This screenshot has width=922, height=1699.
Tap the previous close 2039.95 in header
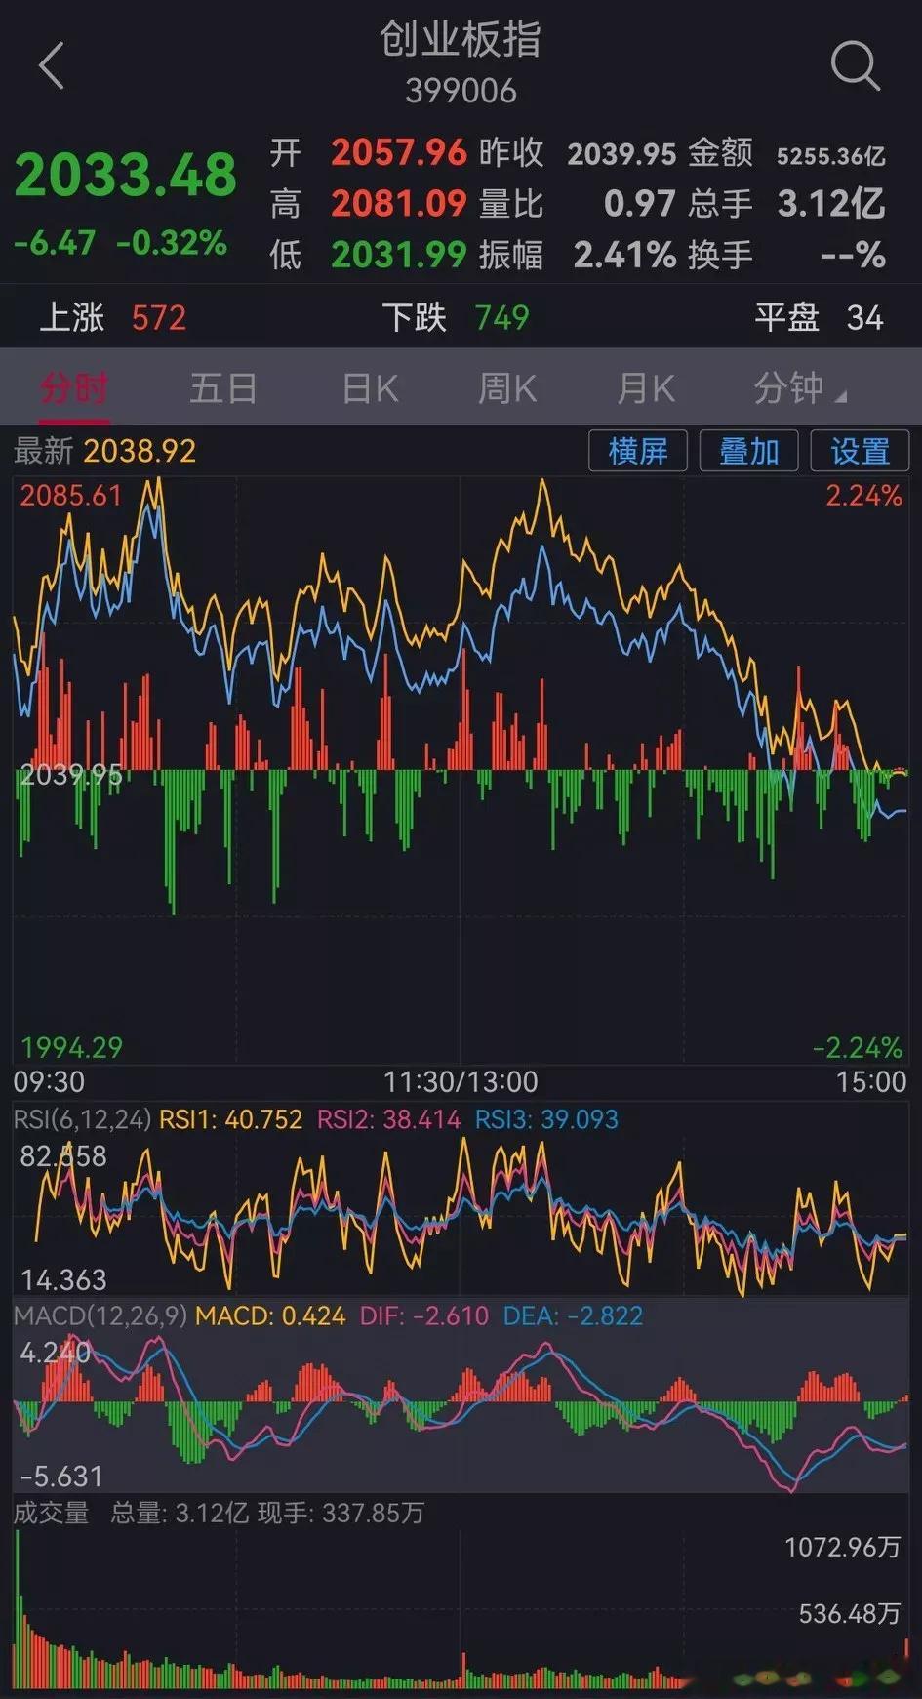tap(621, 153)
